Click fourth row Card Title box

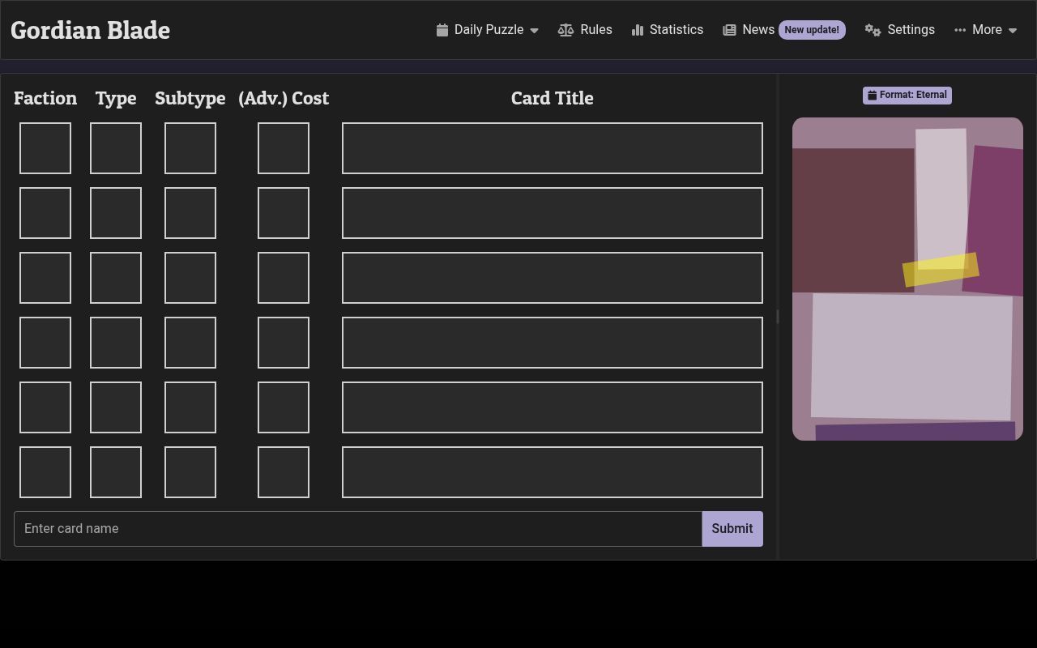pos(553,343)
